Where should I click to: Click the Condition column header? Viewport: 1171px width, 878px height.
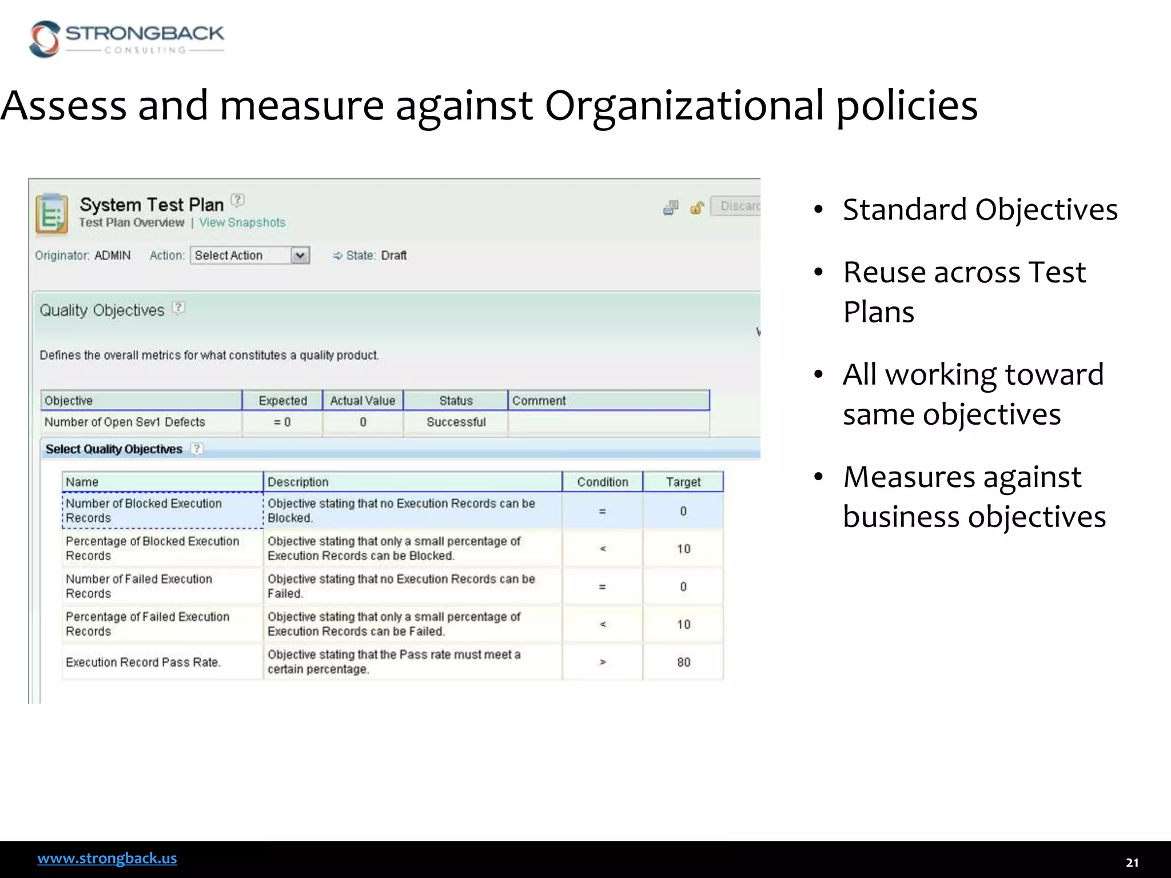(603, 482)
